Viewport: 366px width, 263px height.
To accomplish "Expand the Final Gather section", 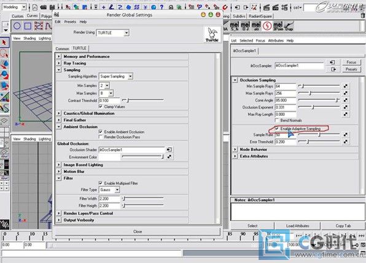I will 59,120.
